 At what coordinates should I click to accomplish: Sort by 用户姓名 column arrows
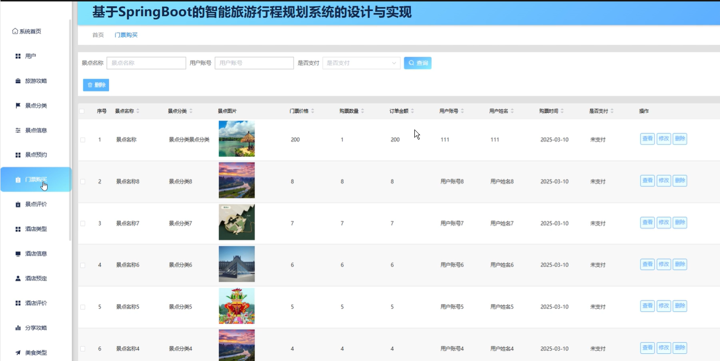point(513,111)
